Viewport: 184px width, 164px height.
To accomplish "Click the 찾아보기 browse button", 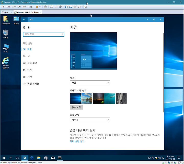I will point(76,107).
